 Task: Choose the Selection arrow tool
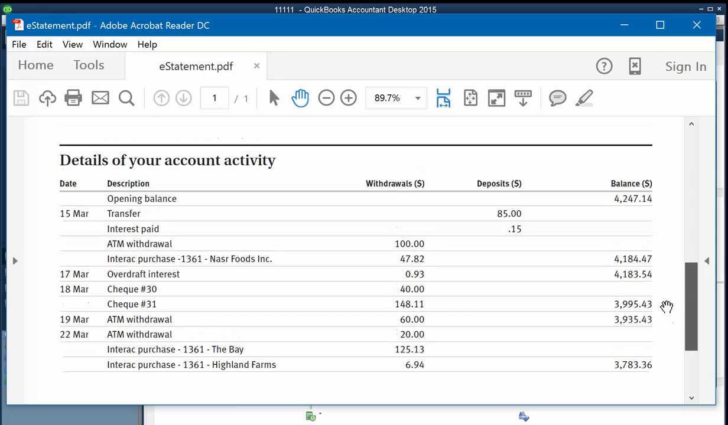(x=274, y=98)
